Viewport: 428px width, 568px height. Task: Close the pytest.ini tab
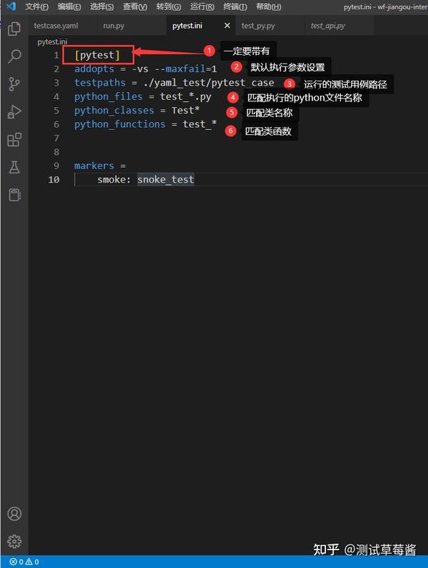coord(227,26)
